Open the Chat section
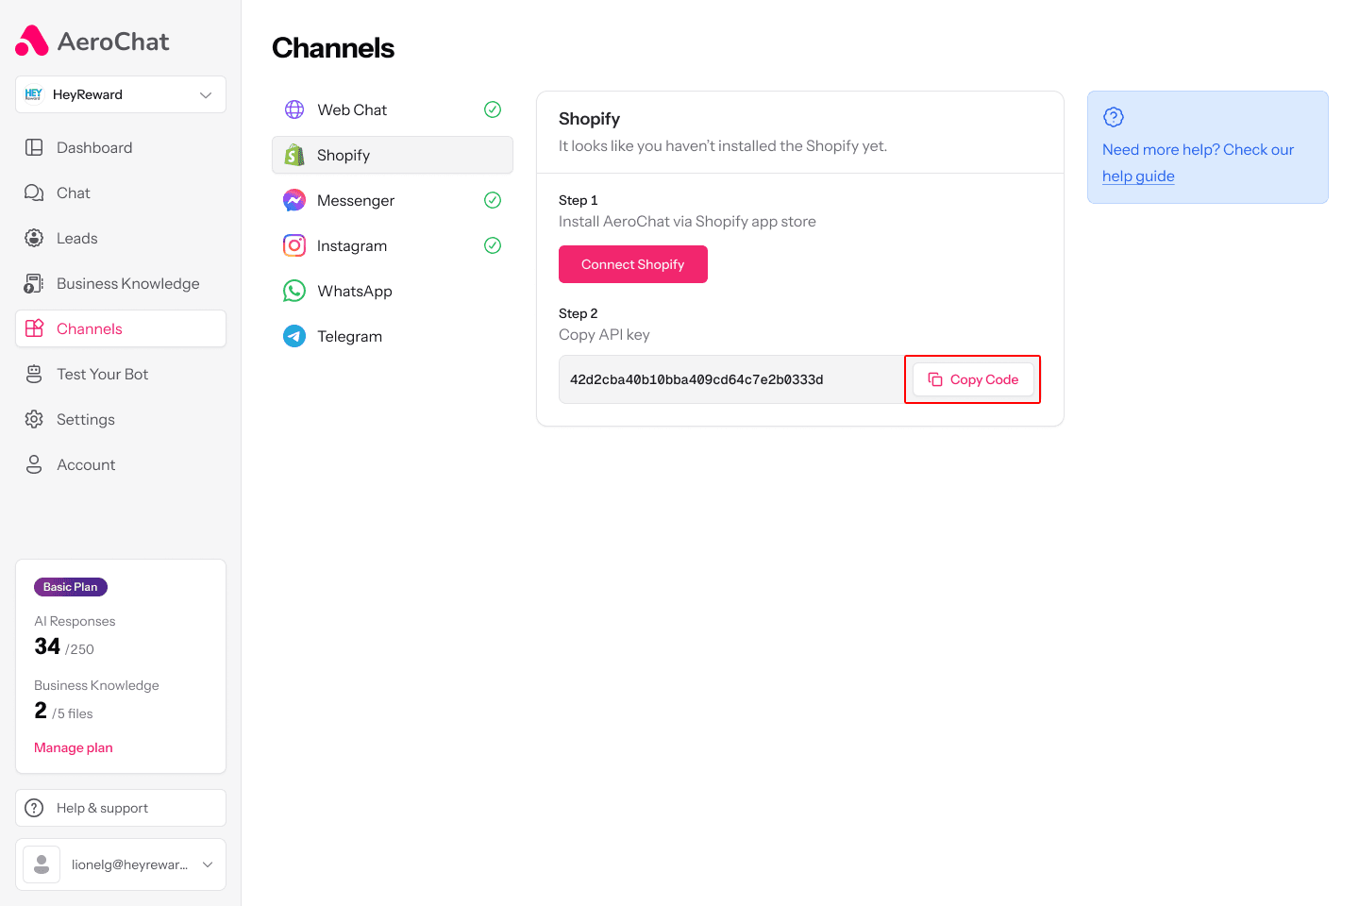1359x906 pixels. [x=121, y=193]
